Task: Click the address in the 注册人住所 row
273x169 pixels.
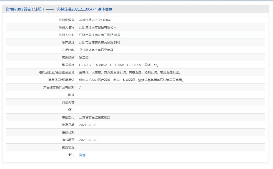Action: 100,35
